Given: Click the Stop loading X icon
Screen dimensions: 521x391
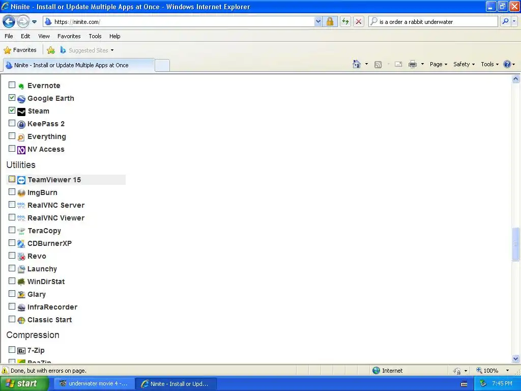Looking at the screenshot, I should point(359,21).
